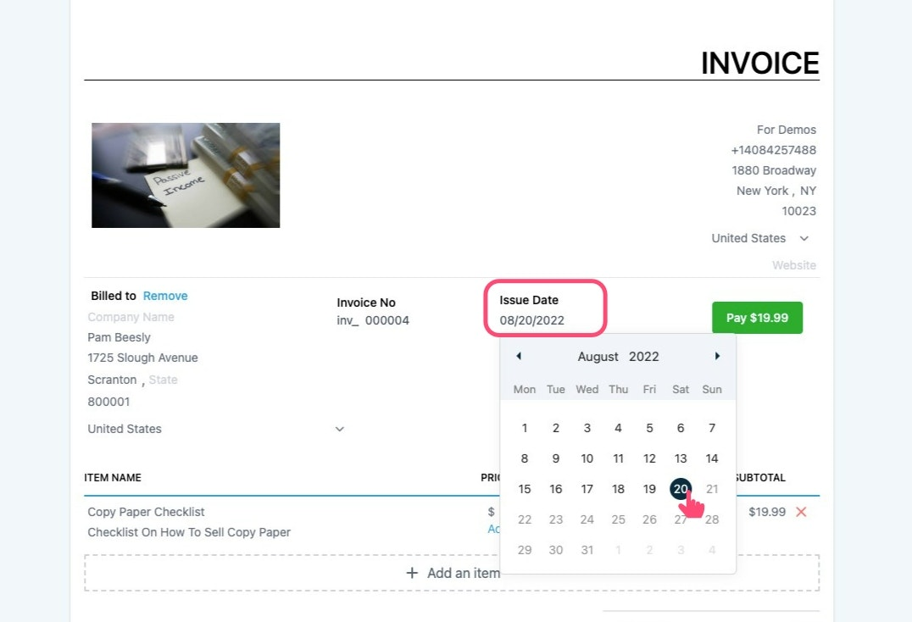
Task: Click the 2022 year label in calendar
Action: tap(644, 357)
